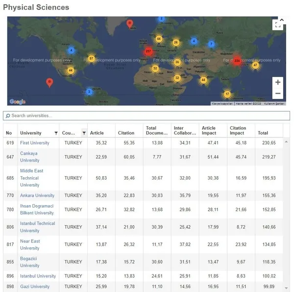Sort by Inter Collaboration column header
The image size is (294, 292).
pos(185,131)
